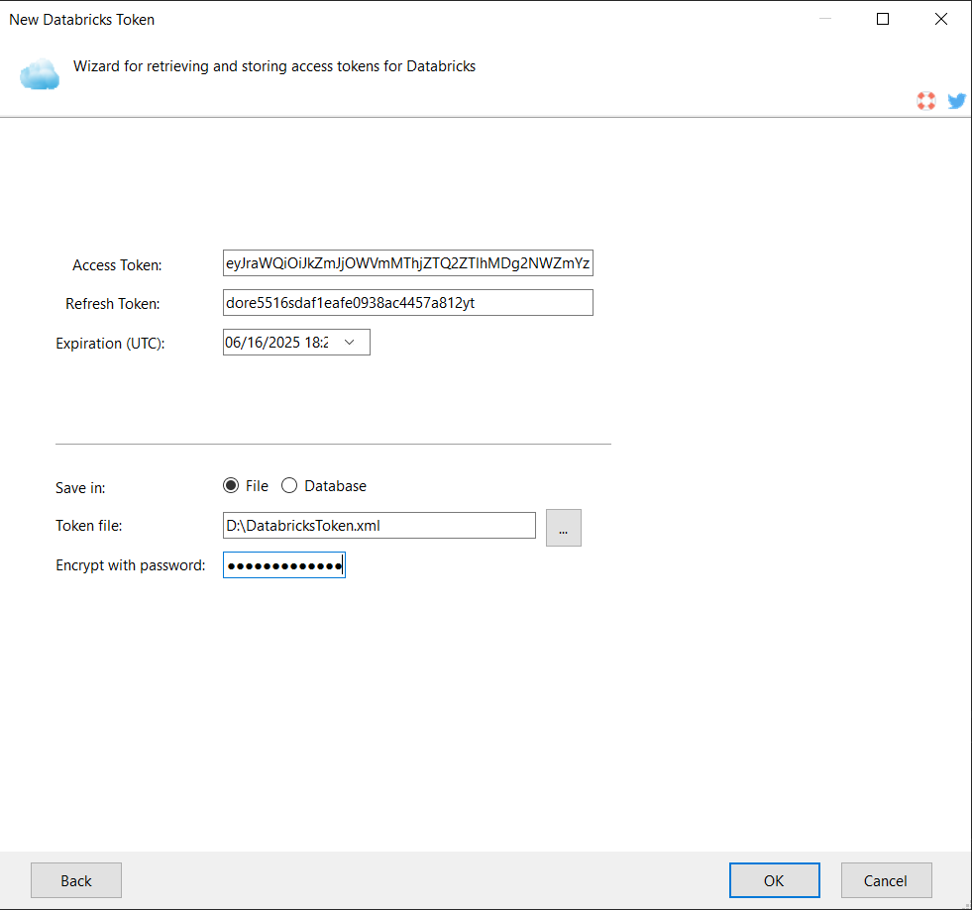Image resolution: width=972 pixels, height=910 pixels.
Task: Click the 'Expiration (UTC):' label
Action: point(110,344)
